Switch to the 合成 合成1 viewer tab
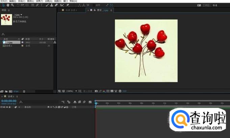Image resolution: width=230 pixels, height=138 pixels. point(71,10)
